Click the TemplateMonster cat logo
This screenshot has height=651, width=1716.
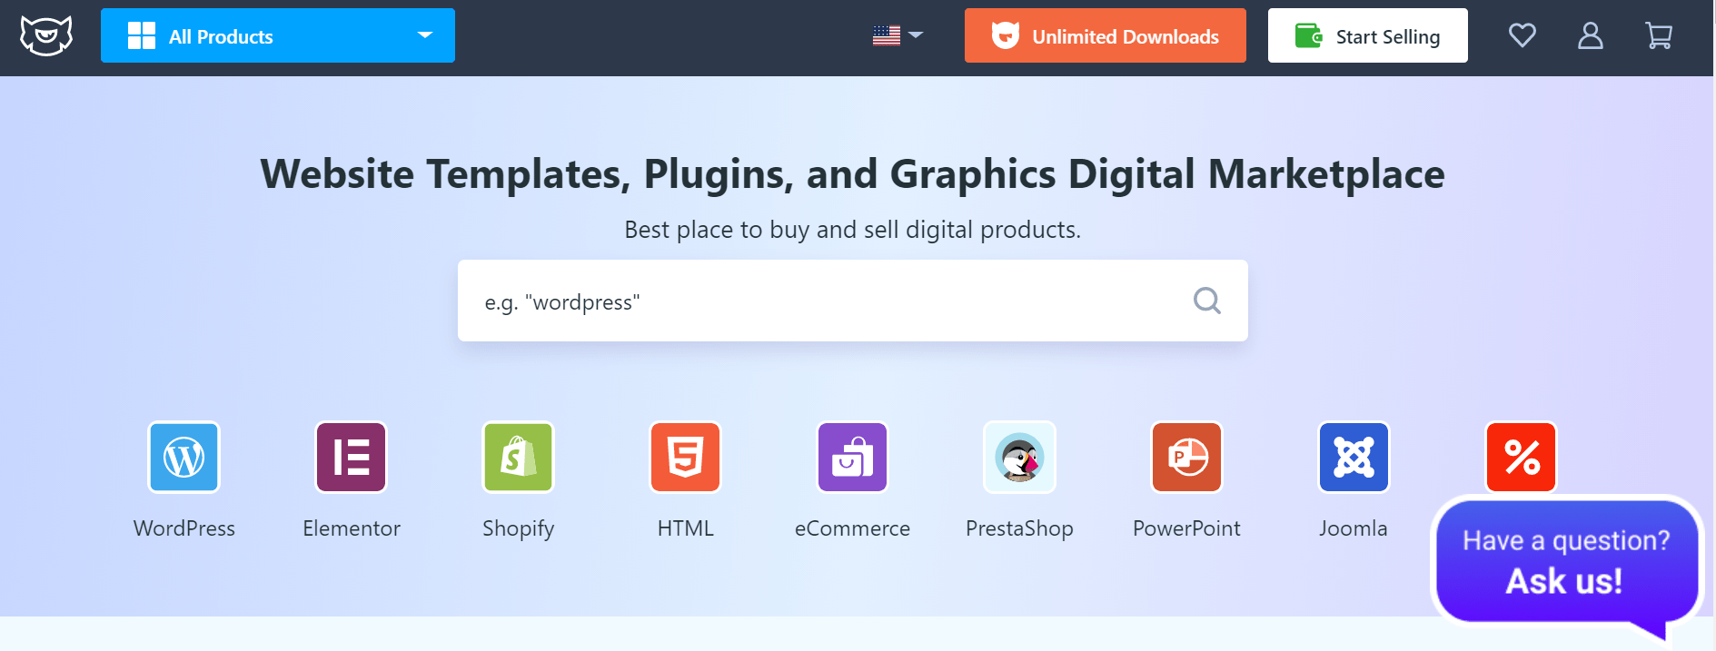coord(46,36)
